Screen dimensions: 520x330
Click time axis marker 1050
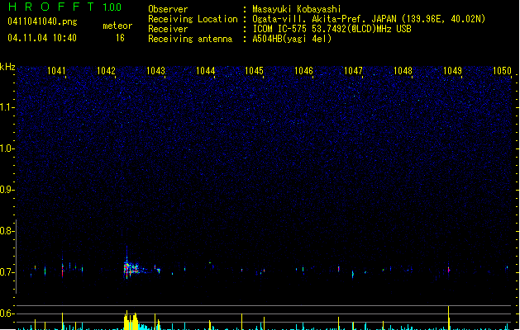click(x=502, y=71)
